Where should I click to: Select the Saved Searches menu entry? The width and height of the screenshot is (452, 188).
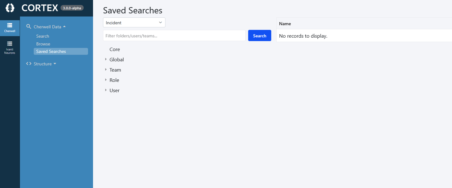[51, 51]
